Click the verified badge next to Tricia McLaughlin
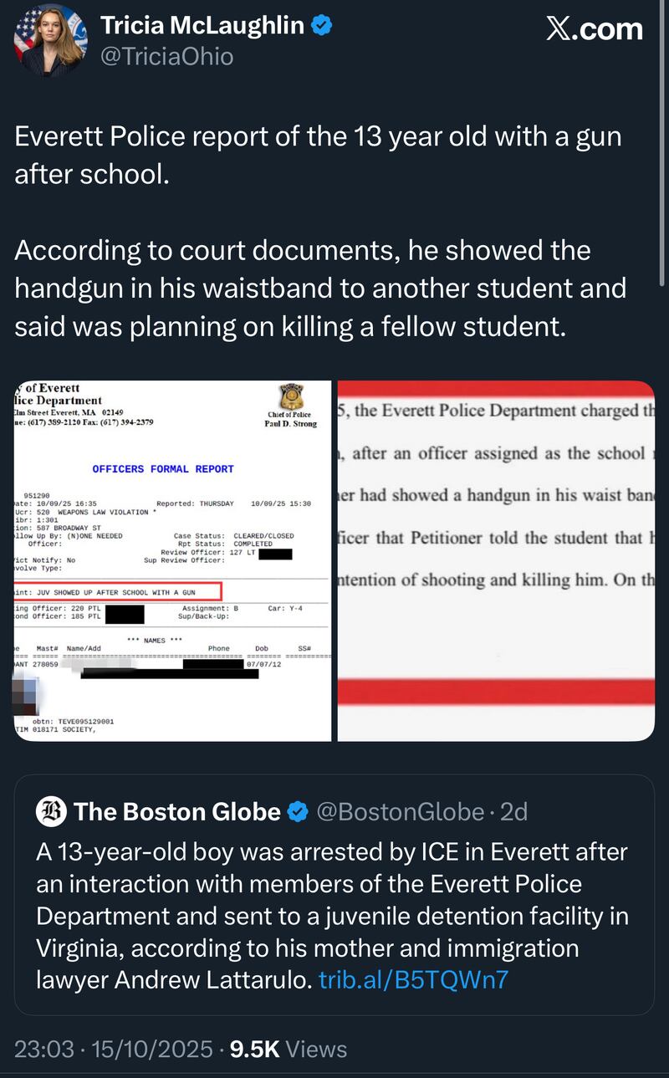The width and height of the screenshot is (669, 1078). click(320, 25)
